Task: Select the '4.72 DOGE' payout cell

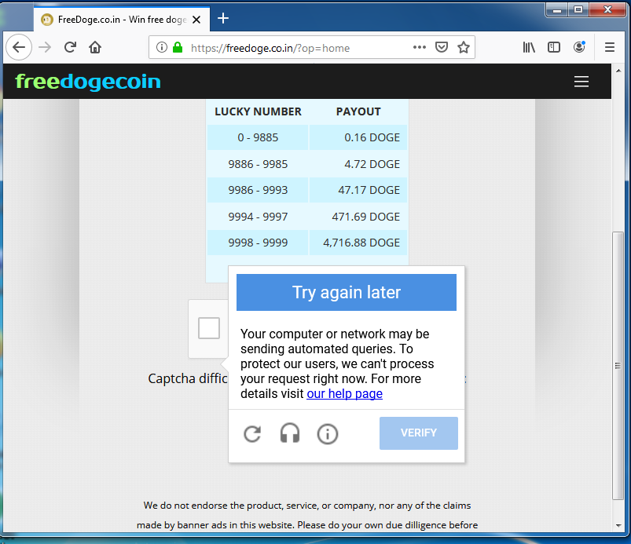Action: point(358,164)
